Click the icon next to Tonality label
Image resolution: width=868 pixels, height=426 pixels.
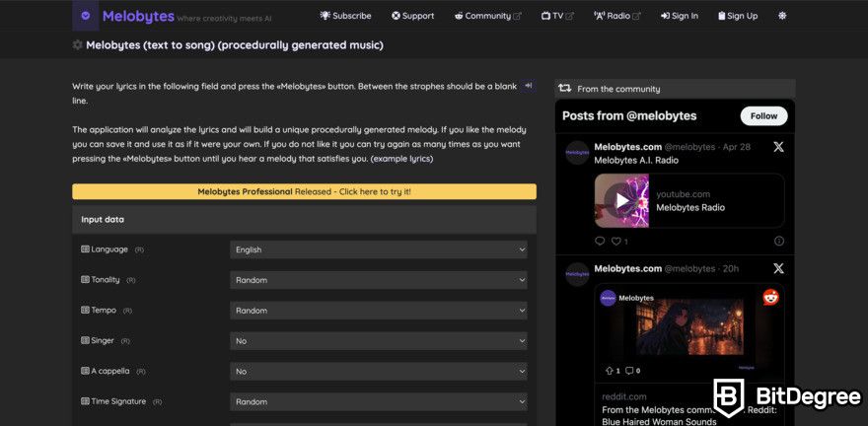click(x=85, y=280)
